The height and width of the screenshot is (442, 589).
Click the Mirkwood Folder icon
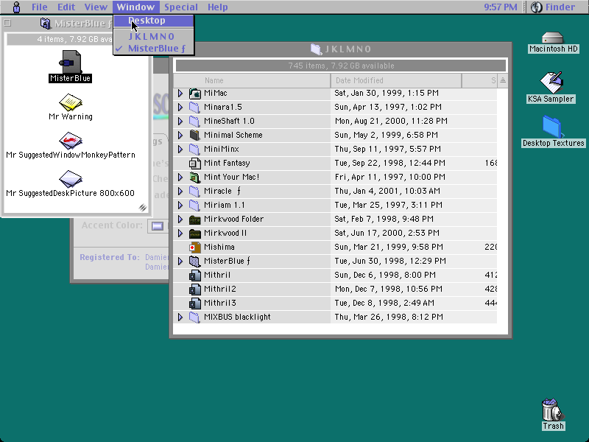coord(194,219)
